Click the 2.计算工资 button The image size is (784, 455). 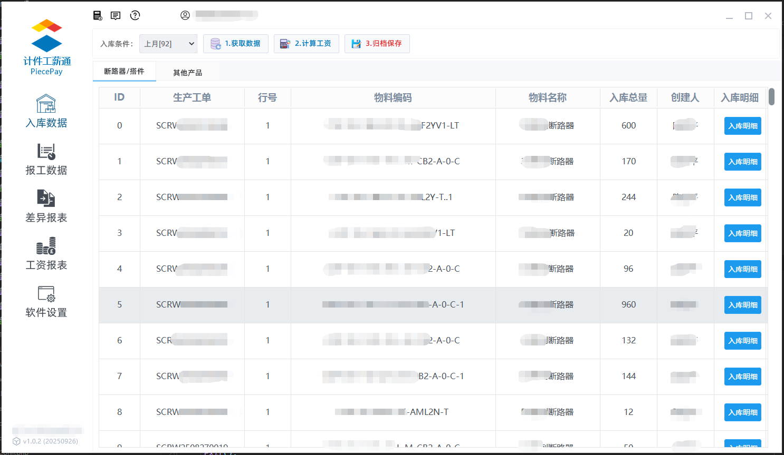pyautogui.click(x=306, y=44)
